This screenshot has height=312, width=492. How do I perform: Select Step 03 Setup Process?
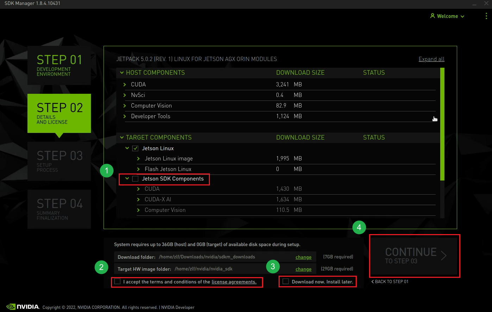59,161
